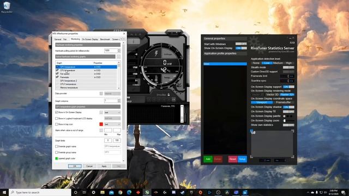Image resolution: width=349 pixels, height=196 pixels.
Task: Click the Windows Start button
Action: [x=4, y=192]
